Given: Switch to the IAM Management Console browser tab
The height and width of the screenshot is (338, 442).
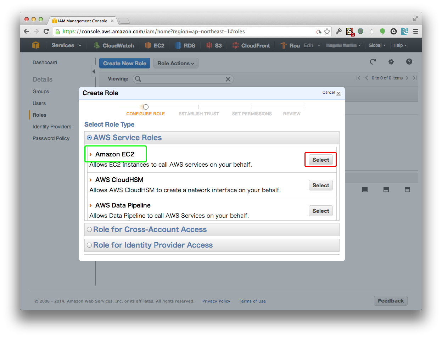Looking at the screenshot, I should 83,21.
